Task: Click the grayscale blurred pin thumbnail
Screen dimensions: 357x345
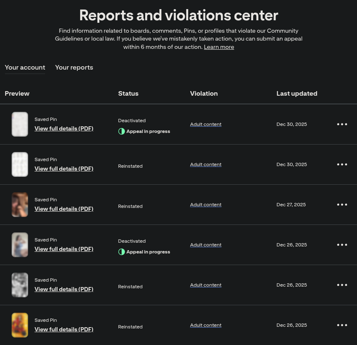Action: click(x=20, y=285)
